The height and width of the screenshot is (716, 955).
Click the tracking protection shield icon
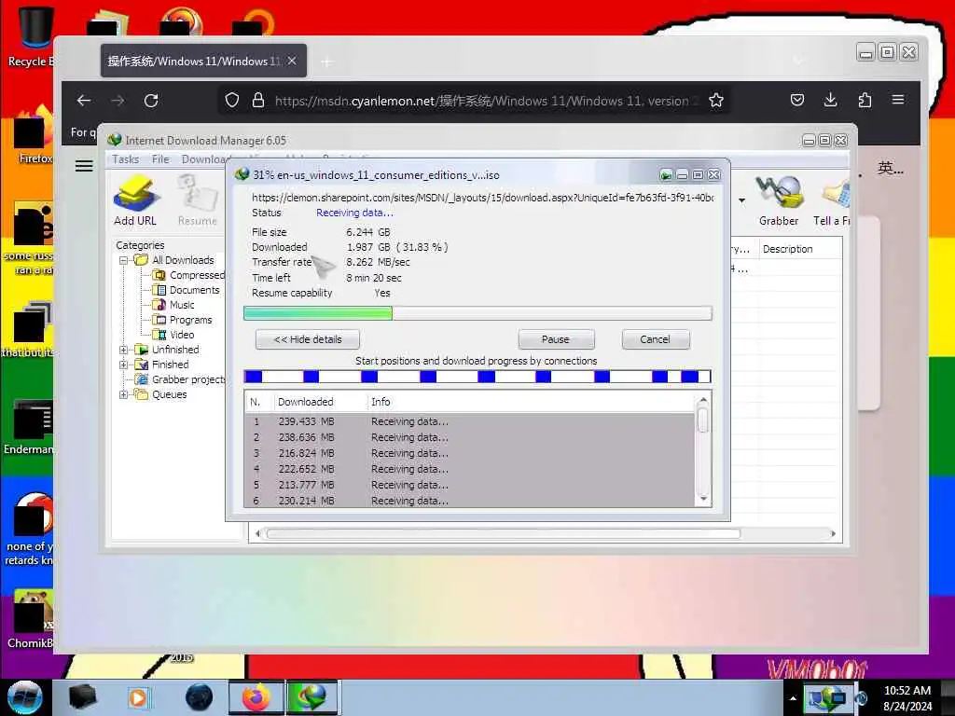(232, 101)
